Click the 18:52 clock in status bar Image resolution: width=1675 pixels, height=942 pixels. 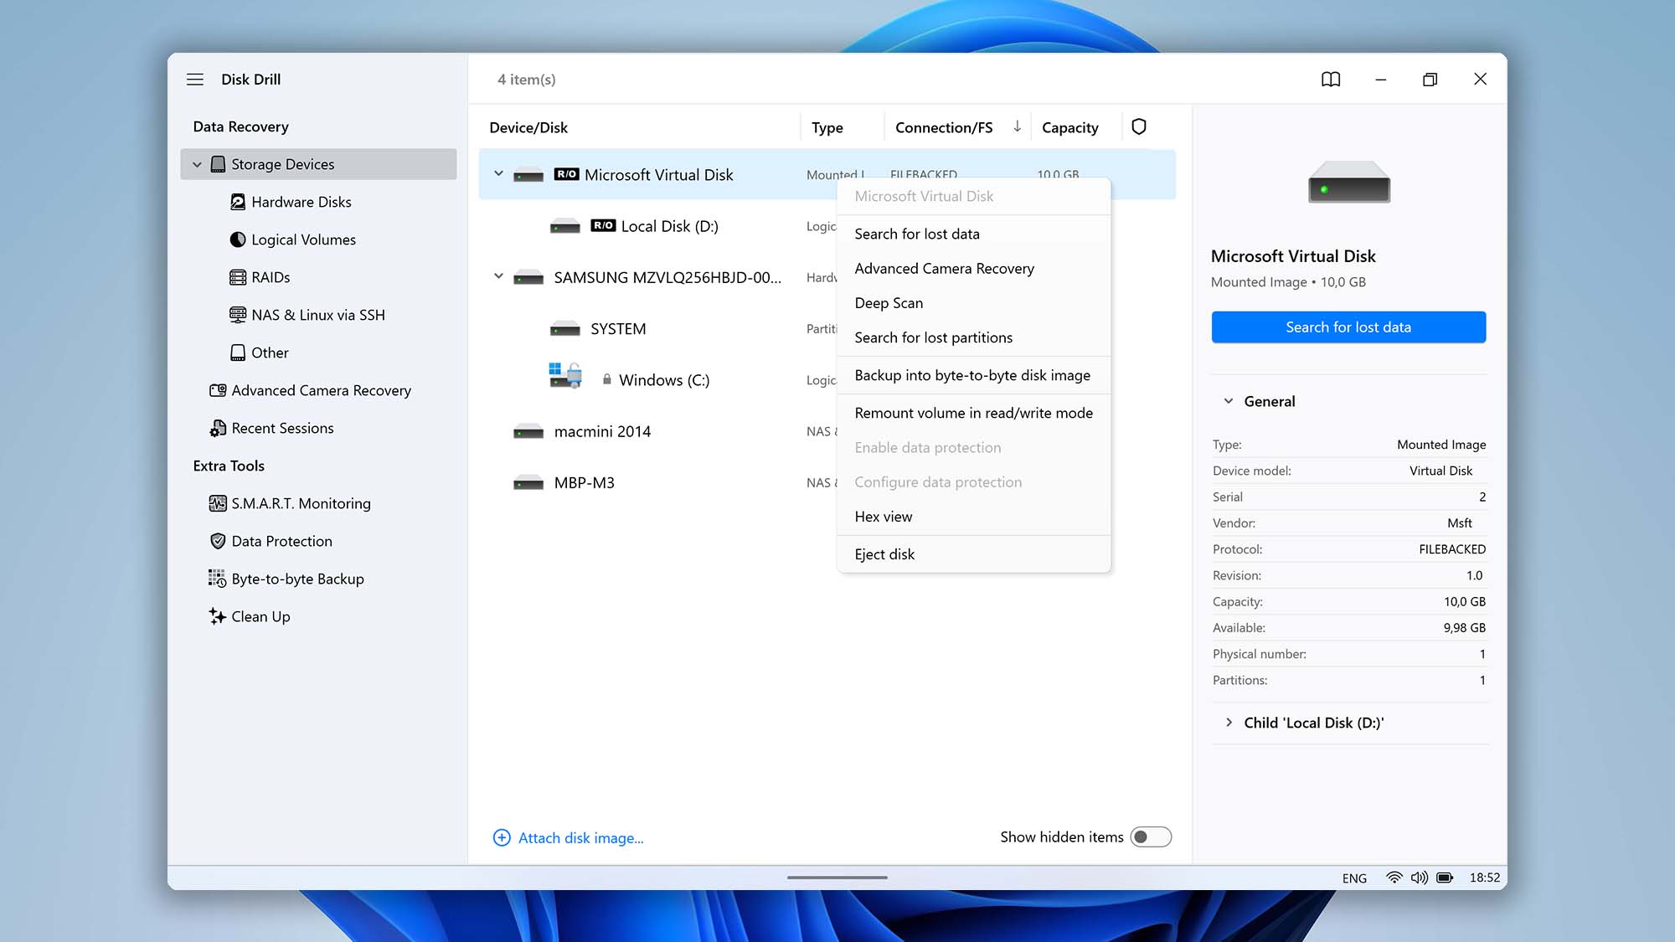[1484, 878]
